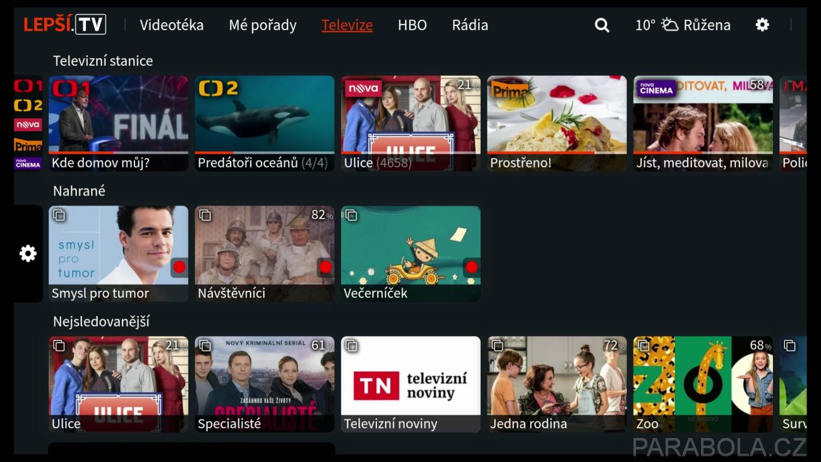Select Jedna rodina in most watched
The height and width of the screenshot is (462, 821).
(557, 384)
